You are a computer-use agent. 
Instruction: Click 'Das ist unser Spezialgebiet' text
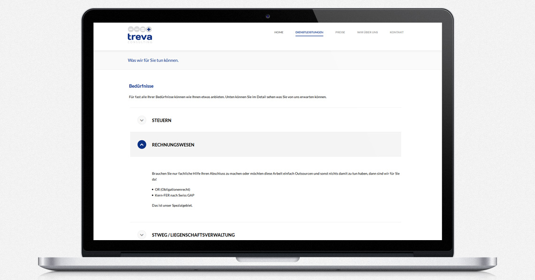tap(172, 205)
